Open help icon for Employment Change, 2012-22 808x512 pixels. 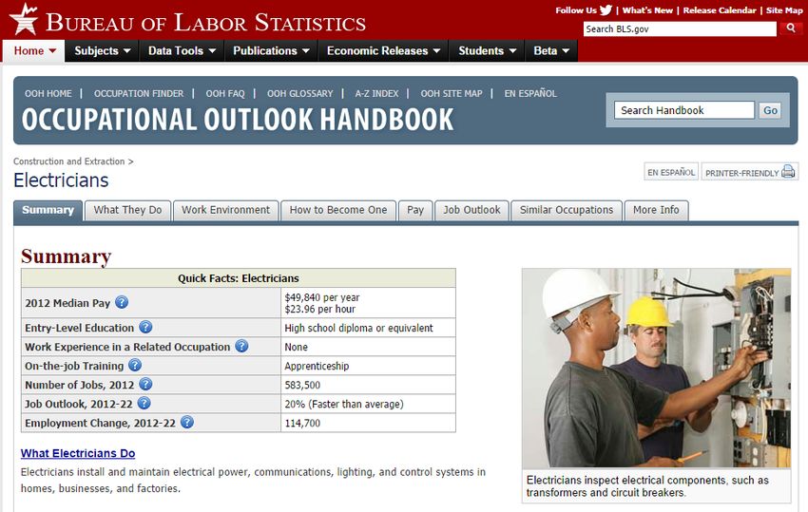pyautogui.click(x=187, y=423)
